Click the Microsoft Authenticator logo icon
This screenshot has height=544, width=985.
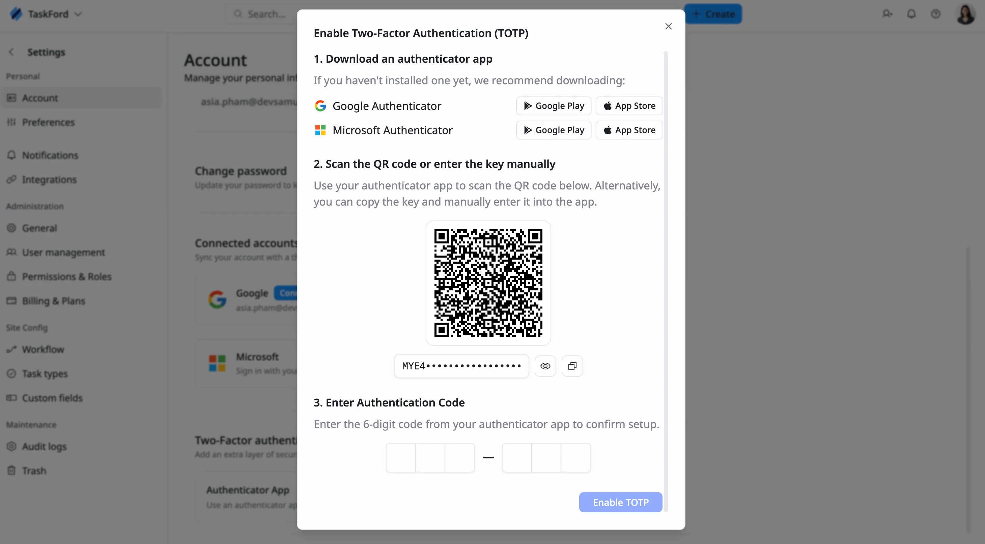tap(320, 130)
